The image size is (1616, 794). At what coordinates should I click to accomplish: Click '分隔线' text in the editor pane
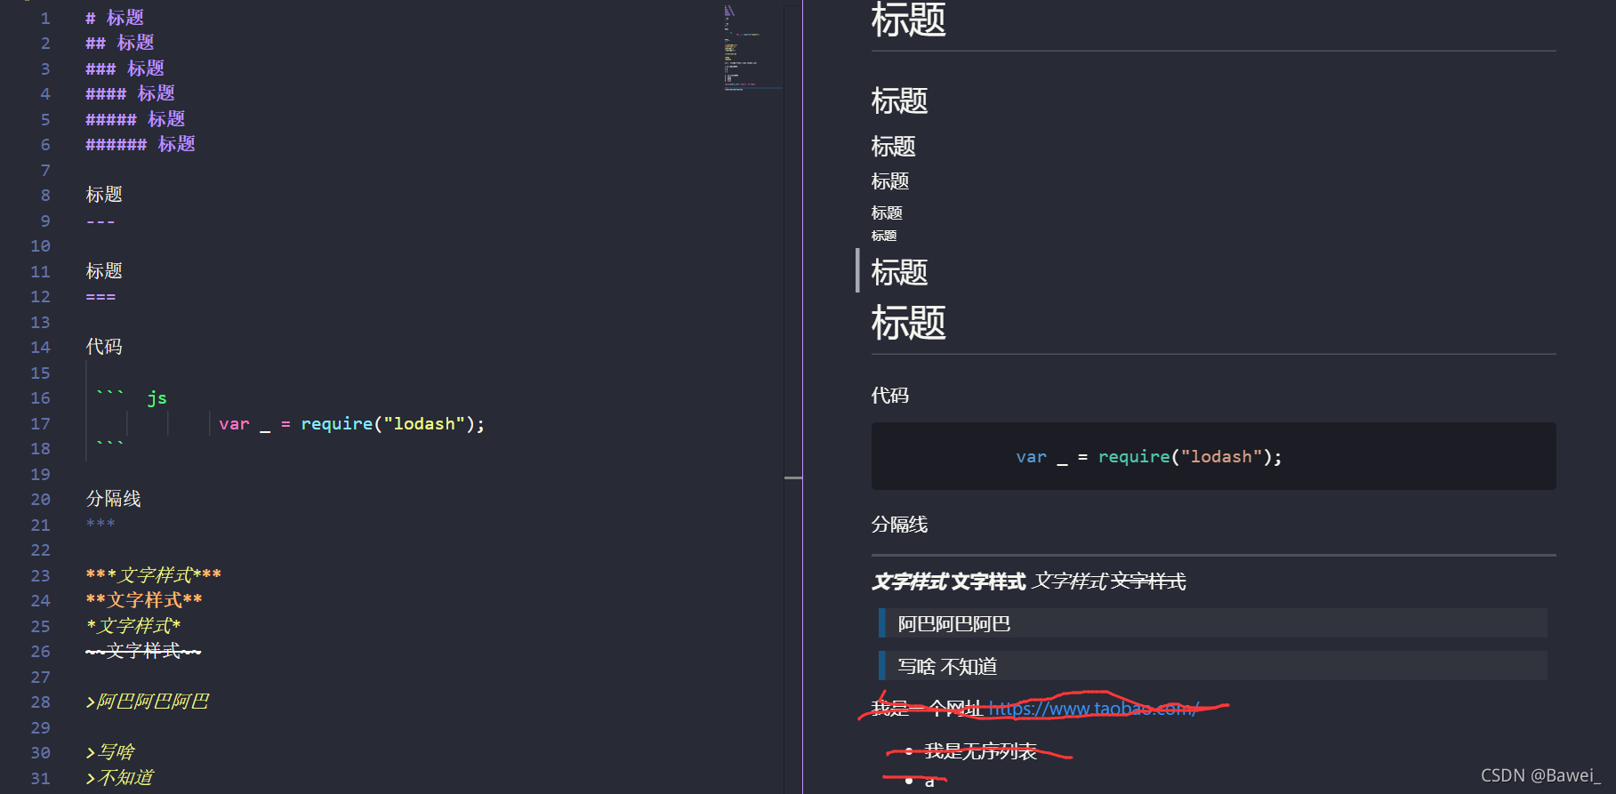(x=114, y=499)
